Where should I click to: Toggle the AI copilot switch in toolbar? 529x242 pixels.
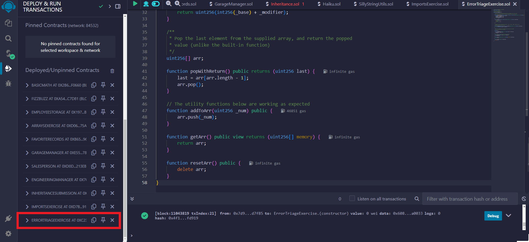pyautogui.click(x=156, y=4)
